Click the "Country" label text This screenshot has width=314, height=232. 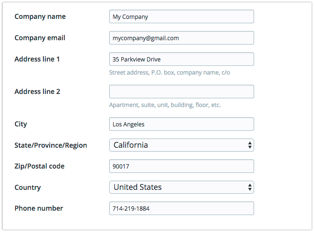point(28,187)
